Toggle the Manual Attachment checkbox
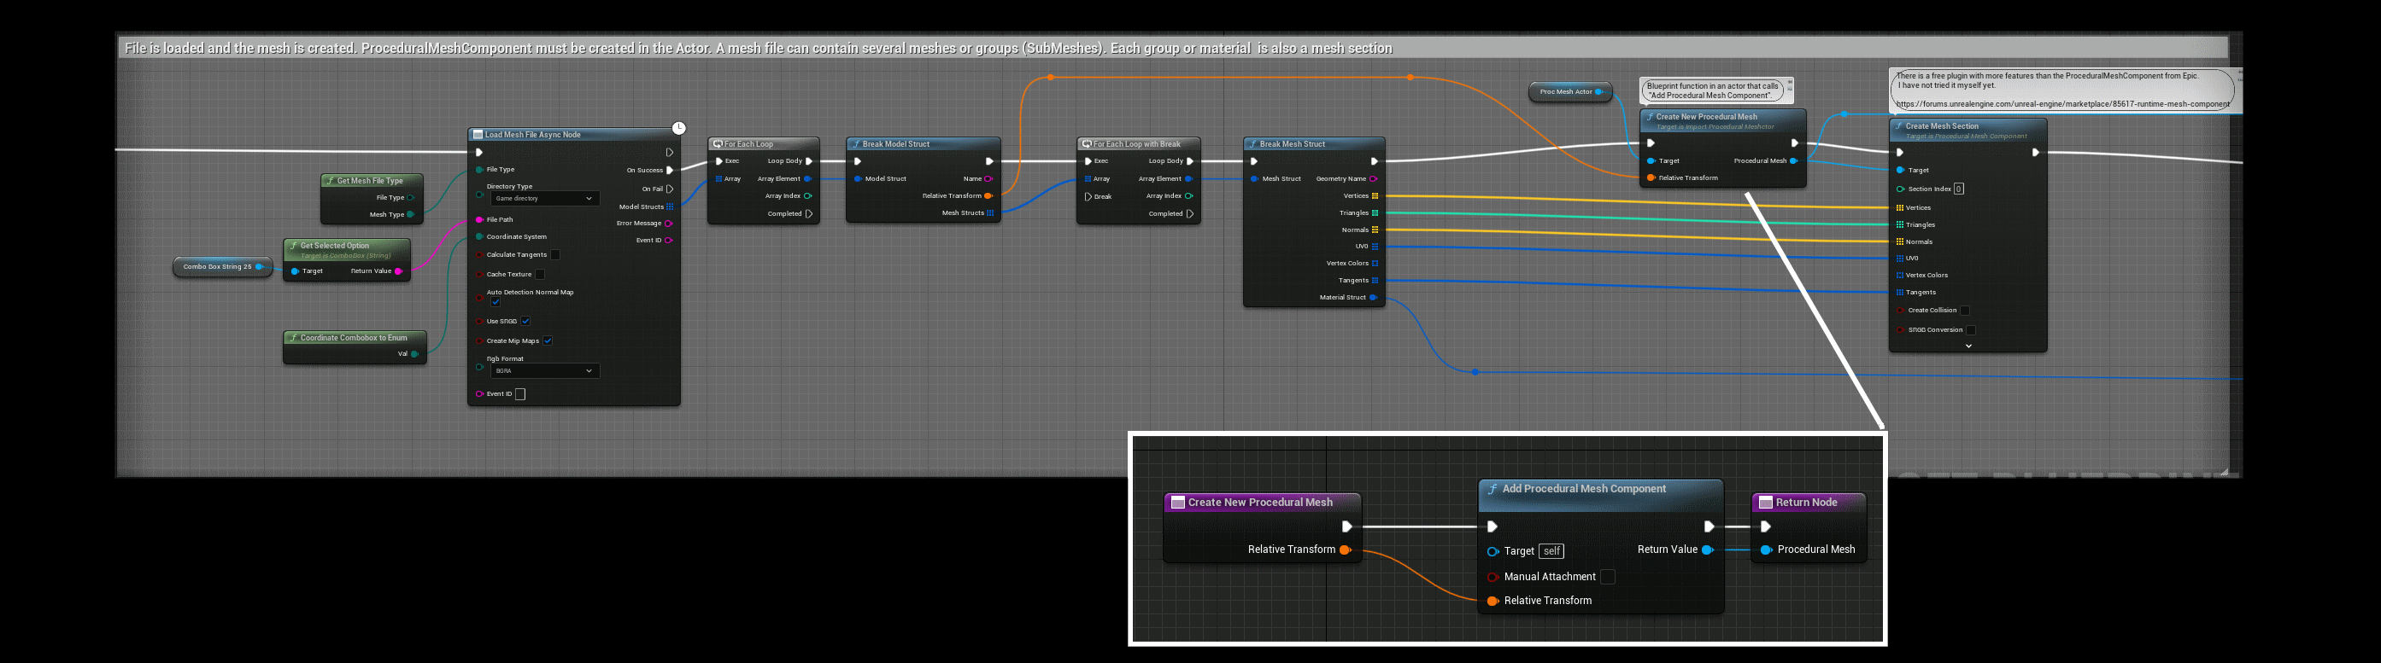Viewport: 2381px width, 663px height. (1607, 577)
